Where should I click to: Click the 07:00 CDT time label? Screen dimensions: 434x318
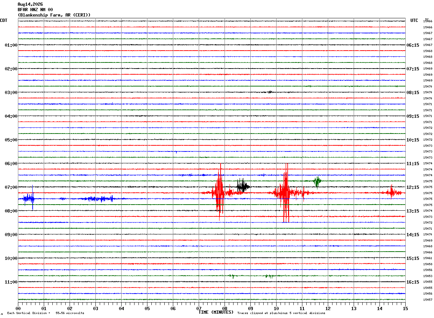pyautogui.click(x=11, y=187)
